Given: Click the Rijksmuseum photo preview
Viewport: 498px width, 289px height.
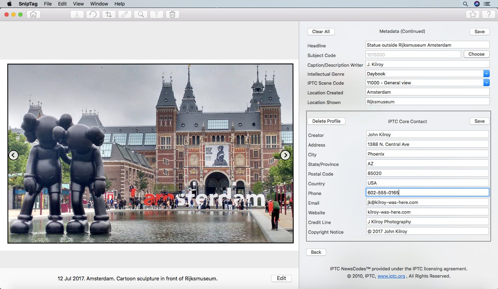Looking at the screenshot, I should click(x=150, y=153).
